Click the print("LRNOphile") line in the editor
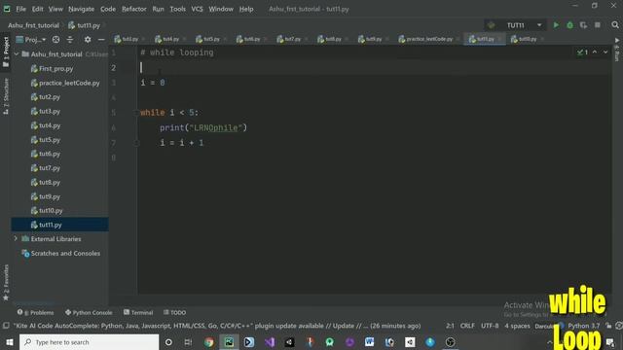This screenshot has width=623, height=350. pyautogui.click(x=203, y=127)
